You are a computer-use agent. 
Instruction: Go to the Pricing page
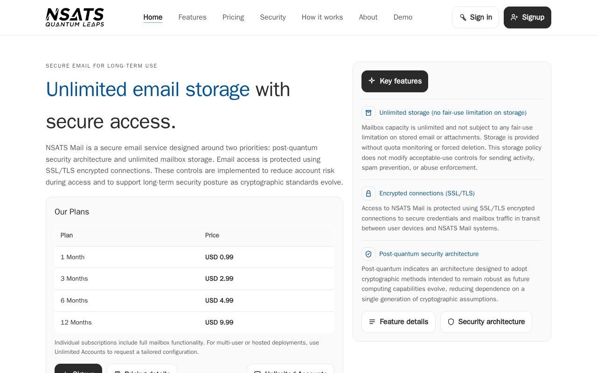pos(233,17)
